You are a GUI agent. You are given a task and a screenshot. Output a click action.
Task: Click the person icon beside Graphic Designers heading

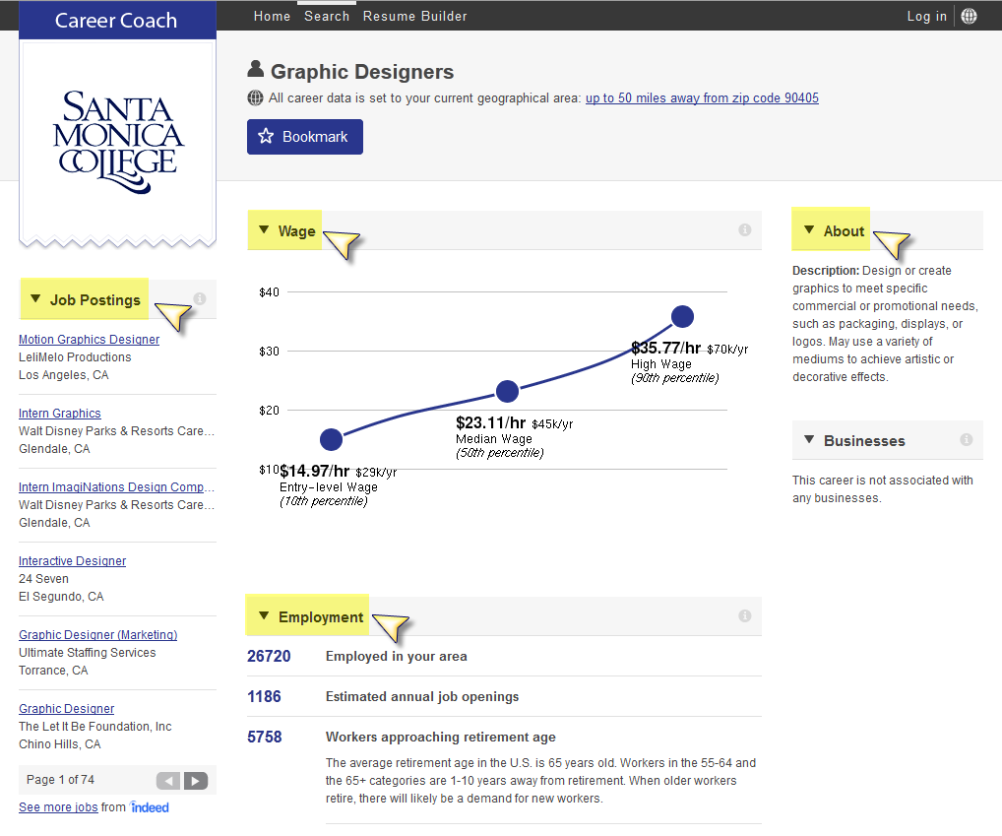tap(255, 69)
